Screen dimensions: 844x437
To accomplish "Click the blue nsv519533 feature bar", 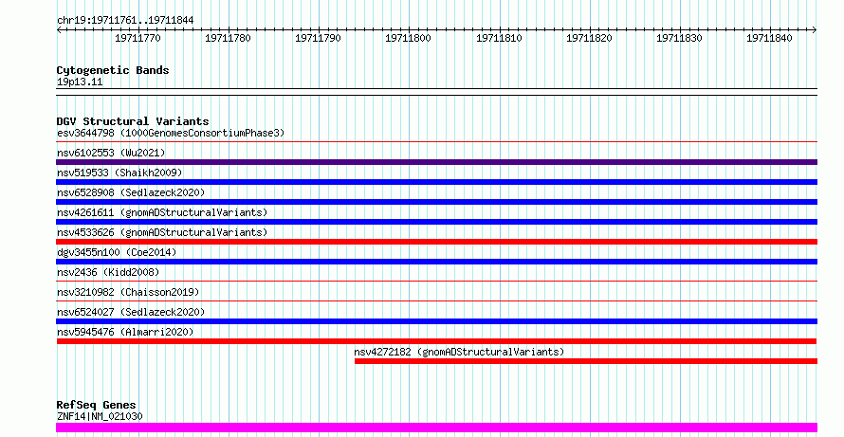I will click(x=436, y=182).
